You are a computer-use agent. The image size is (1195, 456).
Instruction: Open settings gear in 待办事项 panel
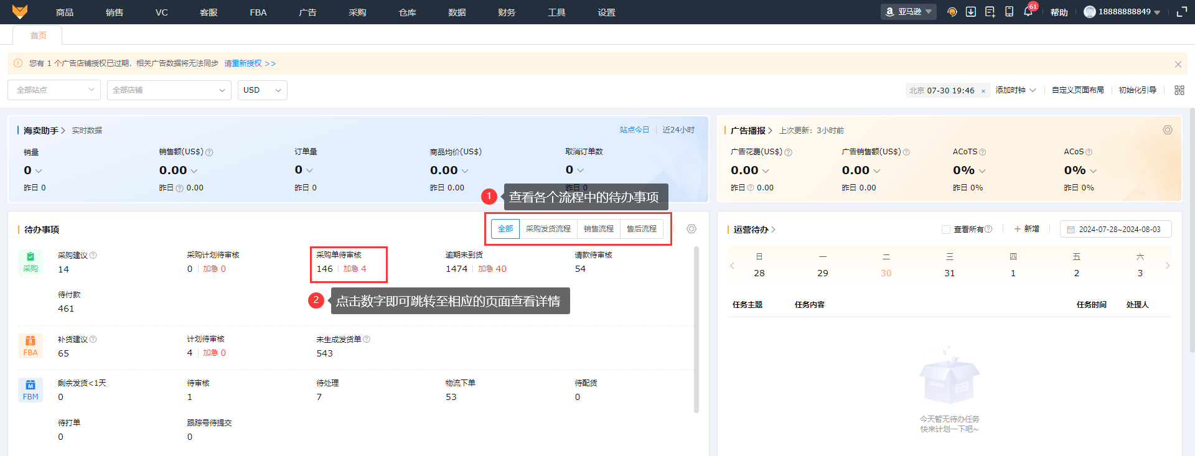pos(691,229)
